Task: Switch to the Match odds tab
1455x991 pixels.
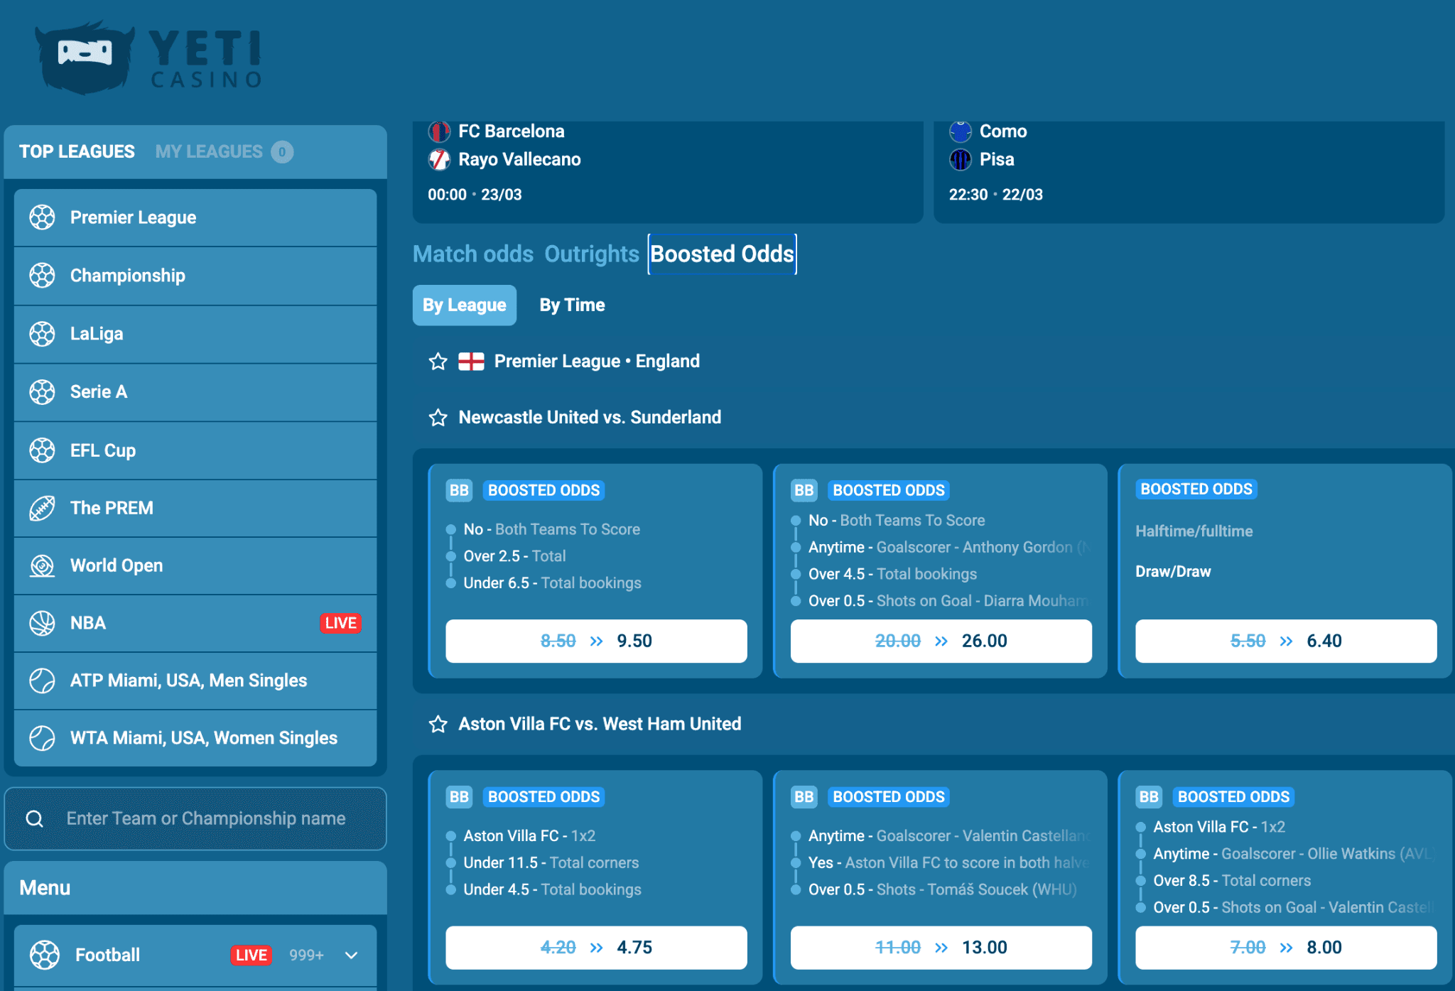Action: click(472, 254)
